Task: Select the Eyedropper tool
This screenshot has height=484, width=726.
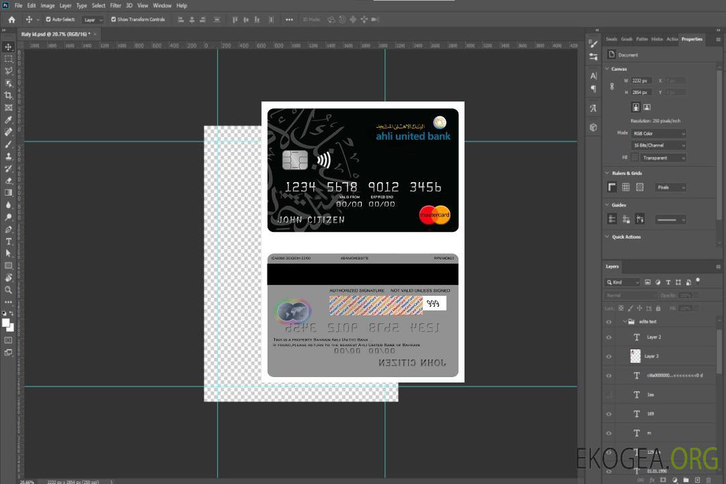Action: coord(8,120)
